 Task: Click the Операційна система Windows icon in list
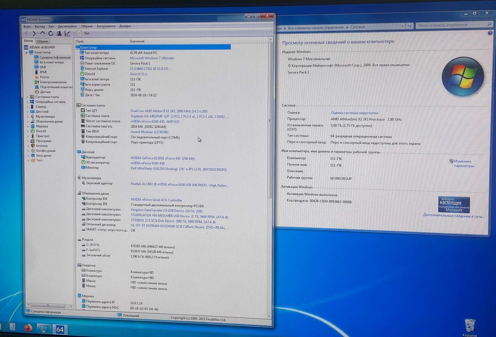click(x=82, y=58)
